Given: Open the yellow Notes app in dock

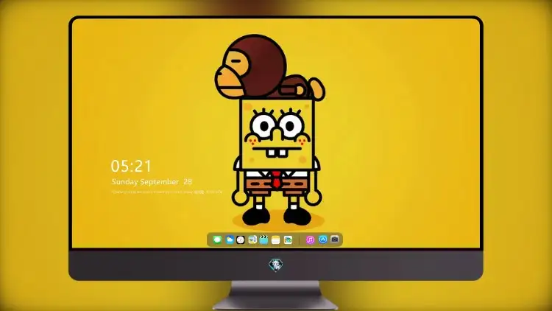Looking at the screenshot, I should (276, 240).
